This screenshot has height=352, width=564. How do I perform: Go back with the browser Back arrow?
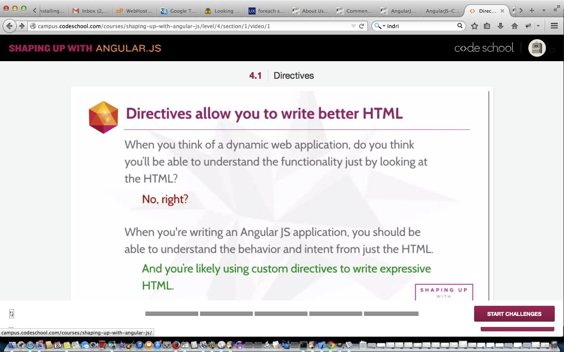pyautogui.click(x=10, y=26)
